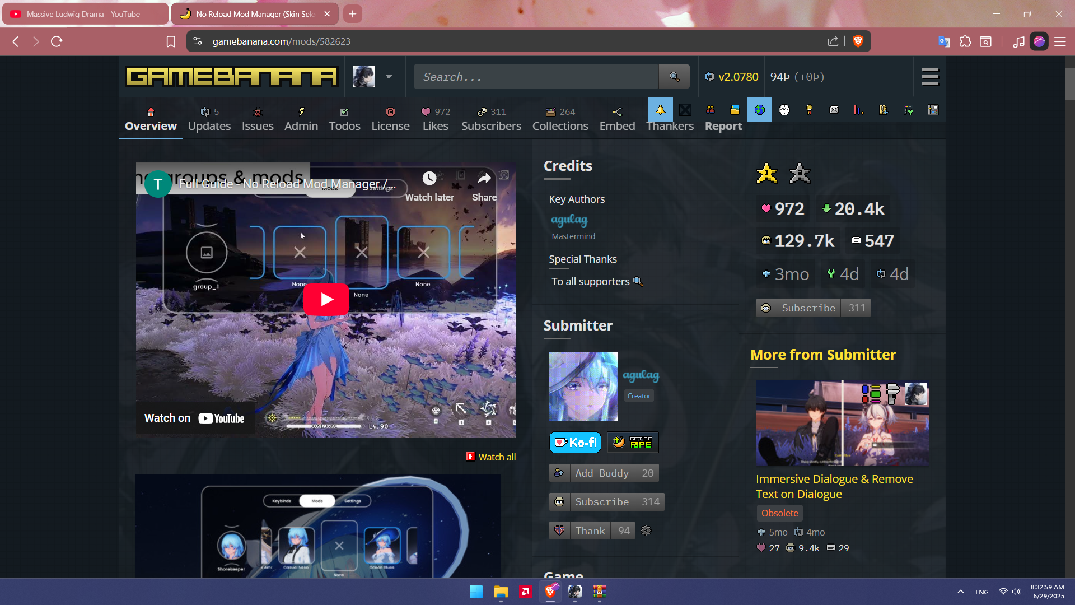Click the Add Buddy button
Image resolution: width=1075 pixels, height=605 pixels.
pyautogui.click(x=604, y=473)
